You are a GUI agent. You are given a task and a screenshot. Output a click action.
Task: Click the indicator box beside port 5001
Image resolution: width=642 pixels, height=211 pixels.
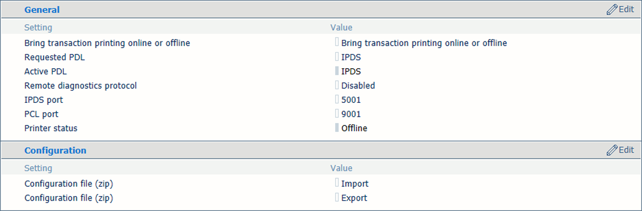coord(337,99)
